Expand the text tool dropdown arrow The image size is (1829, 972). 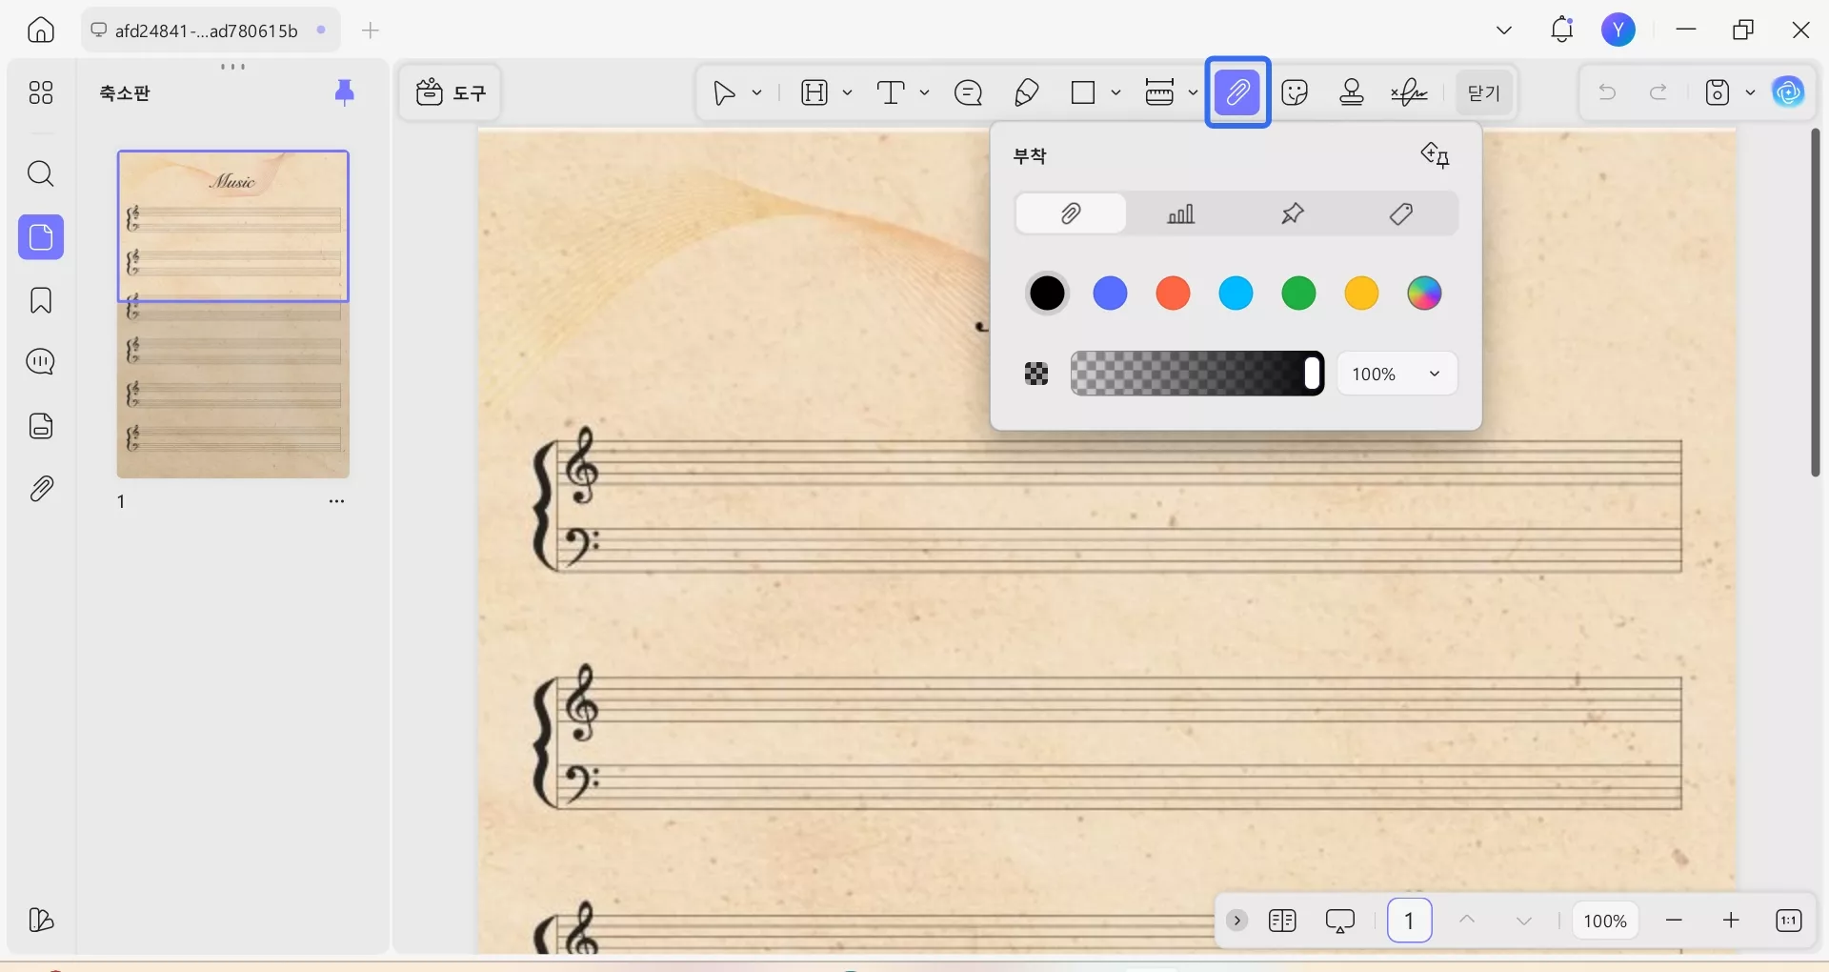pyautogui.click(x=924, y=92)
